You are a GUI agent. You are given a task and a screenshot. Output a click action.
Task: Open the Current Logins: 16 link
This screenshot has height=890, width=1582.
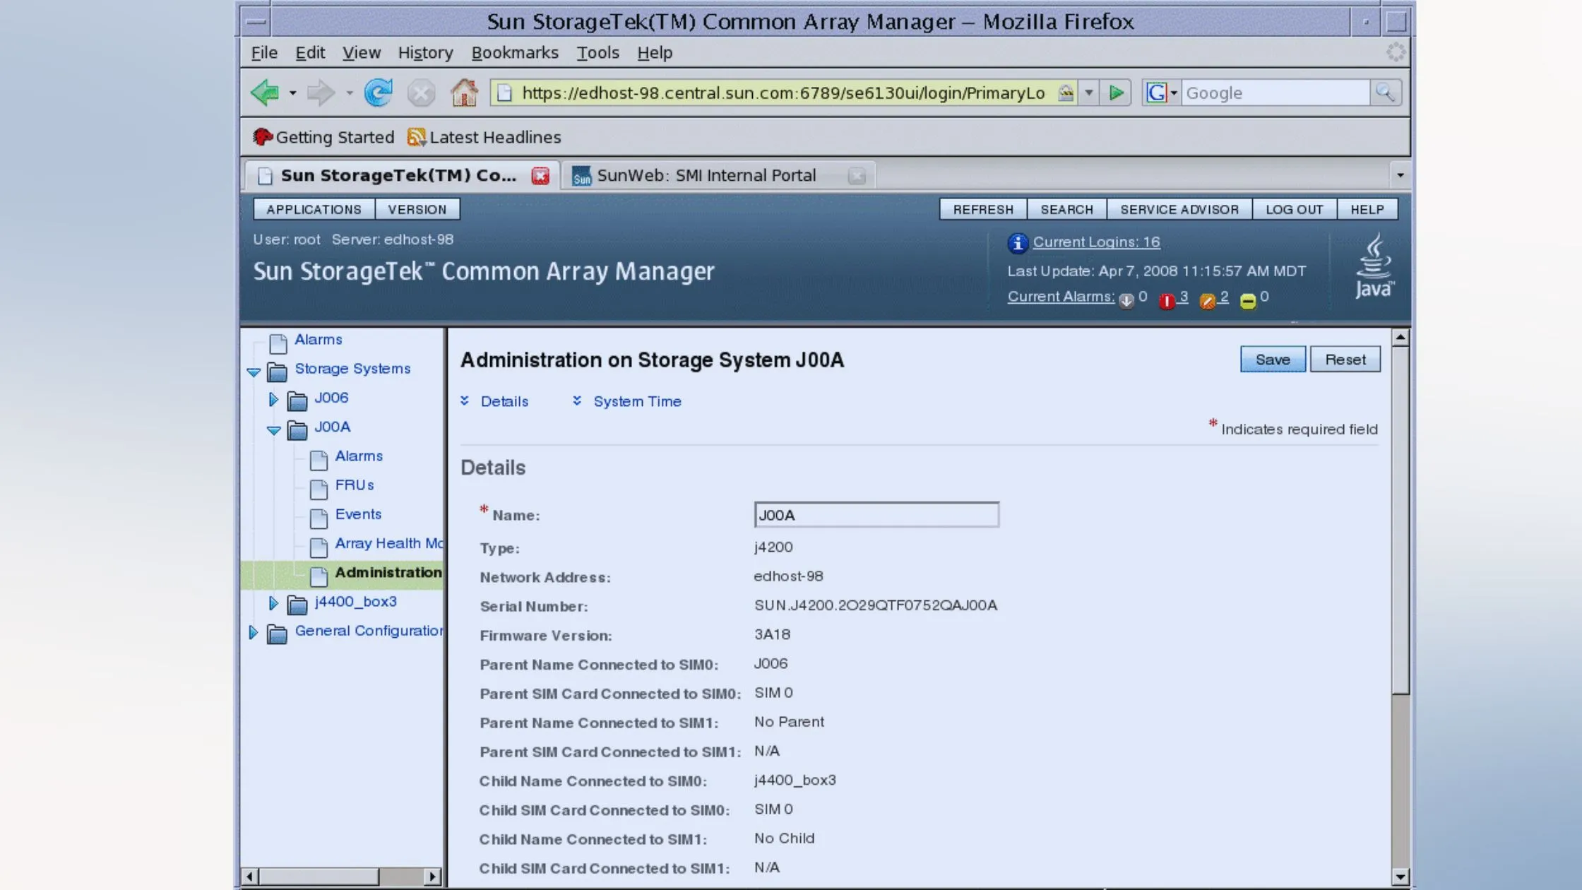point(1096,242)
